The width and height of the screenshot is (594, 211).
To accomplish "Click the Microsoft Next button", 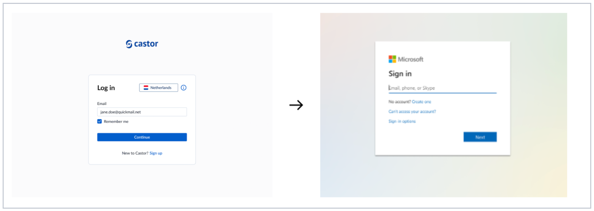I will pyautogui.click(x=480, y=137).
